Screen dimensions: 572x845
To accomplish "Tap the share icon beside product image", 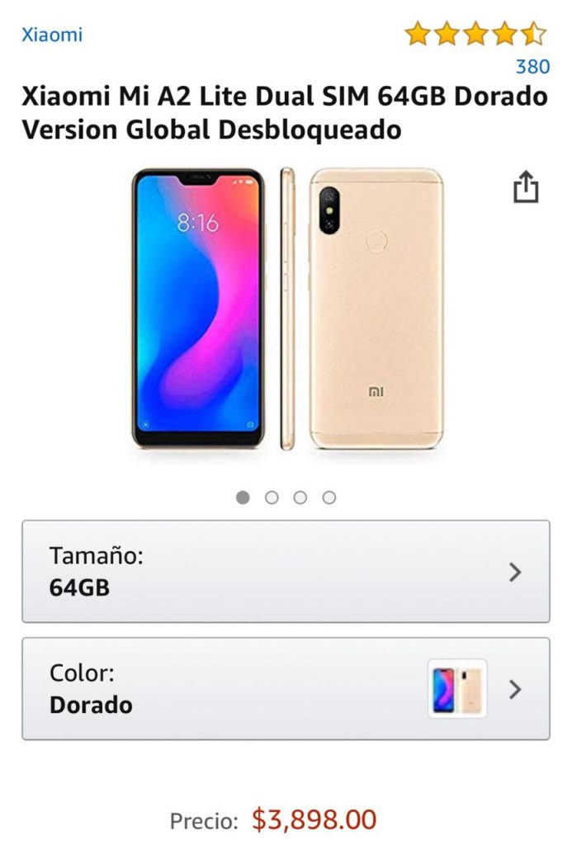I will point(526,186).
